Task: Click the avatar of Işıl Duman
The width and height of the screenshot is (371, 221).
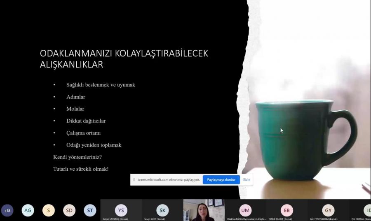Action: 366,210
